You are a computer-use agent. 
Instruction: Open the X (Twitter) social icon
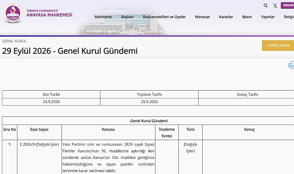(275, 5)
